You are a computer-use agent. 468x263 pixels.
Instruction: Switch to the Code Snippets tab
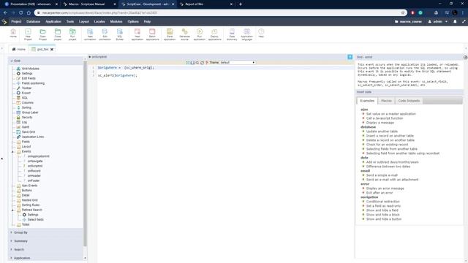tap(409, 101)
